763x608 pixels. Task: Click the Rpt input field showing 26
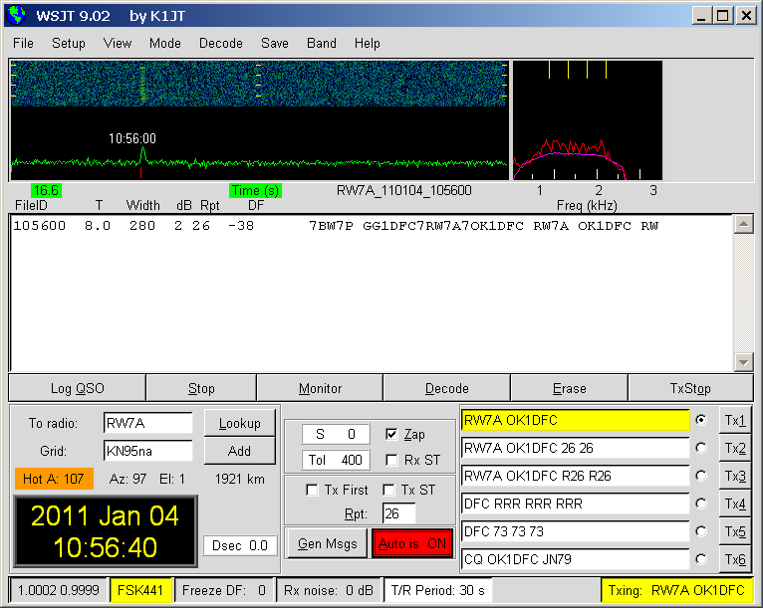tap(399, 513)
